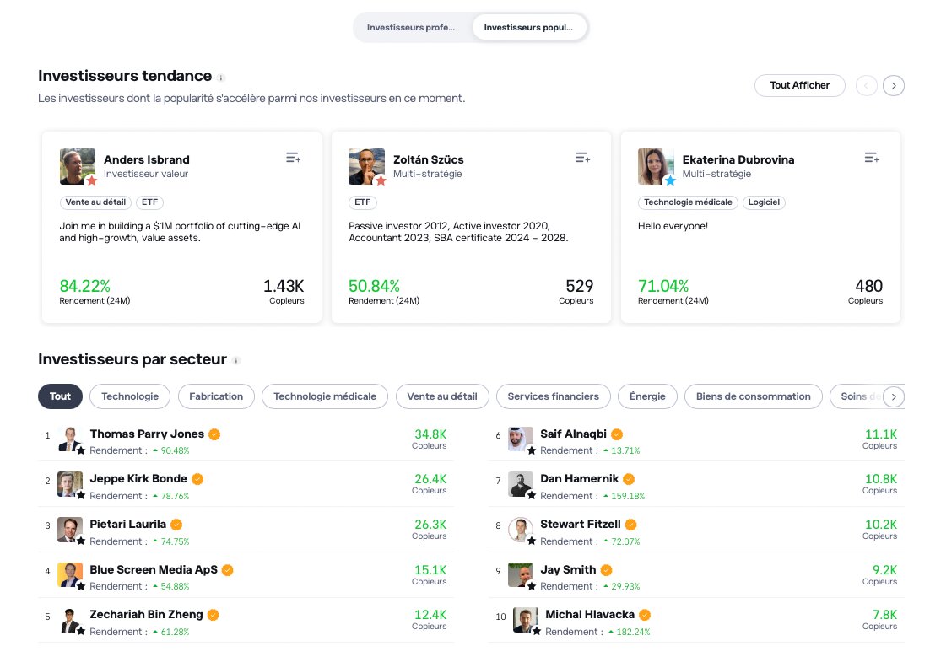Click the Technologie médicale tag on Ekaterina's card
Viewport: 930px width, 657px height.
(x=689, y=202)
